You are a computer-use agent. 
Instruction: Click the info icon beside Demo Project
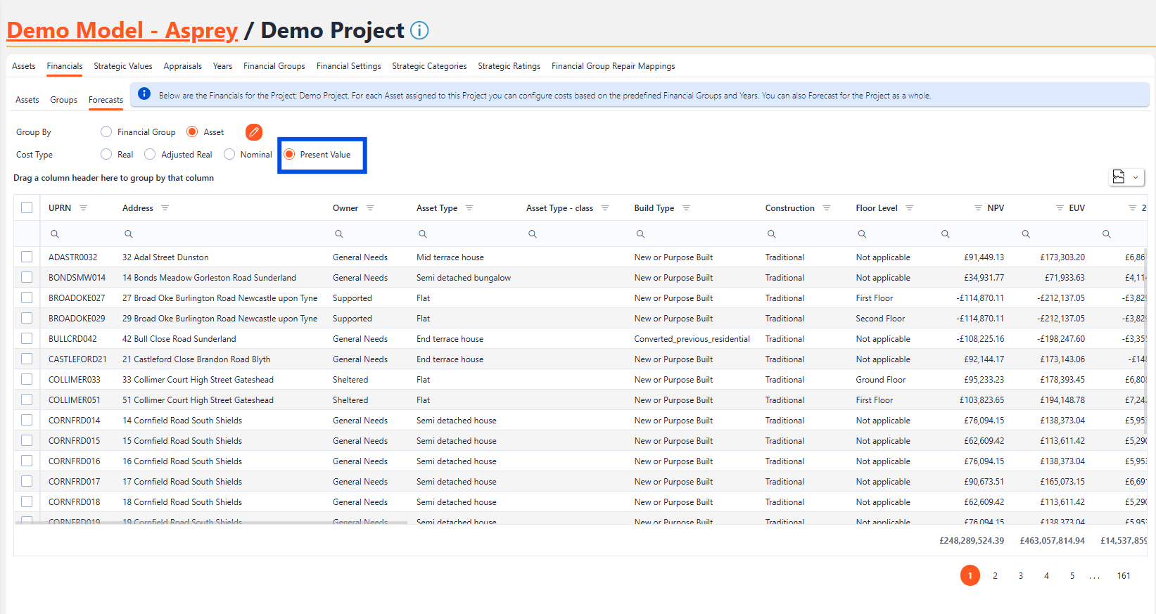click(419, 31)
